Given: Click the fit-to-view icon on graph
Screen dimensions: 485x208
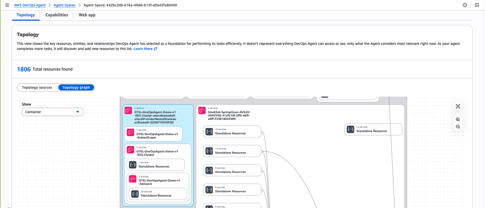Looking at the screenshot, I should 458,107.
